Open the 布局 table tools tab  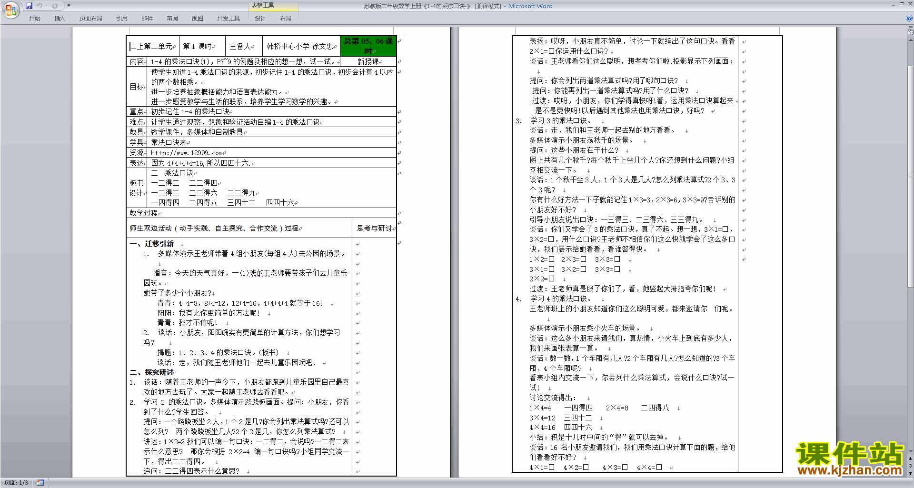[x=286, y=19]
